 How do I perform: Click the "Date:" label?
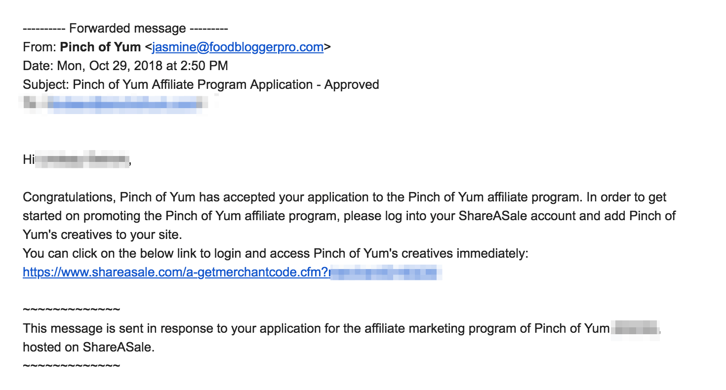(38, 66)
